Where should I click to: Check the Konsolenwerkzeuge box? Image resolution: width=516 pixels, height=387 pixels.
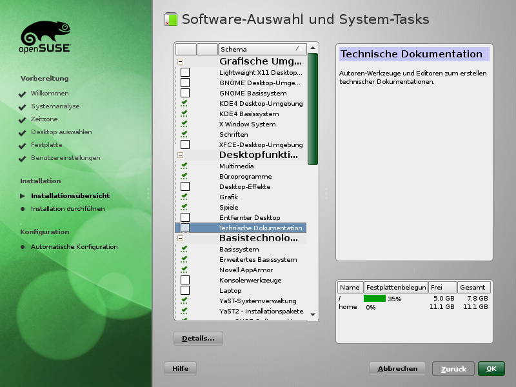tap(185, 280)
